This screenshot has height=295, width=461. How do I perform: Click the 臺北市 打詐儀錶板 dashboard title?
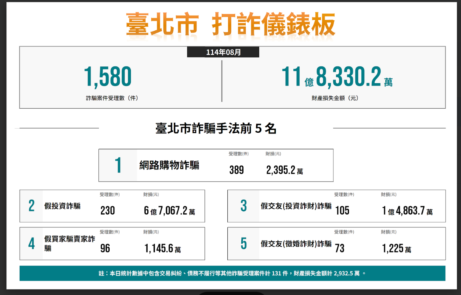pos(230,25)
